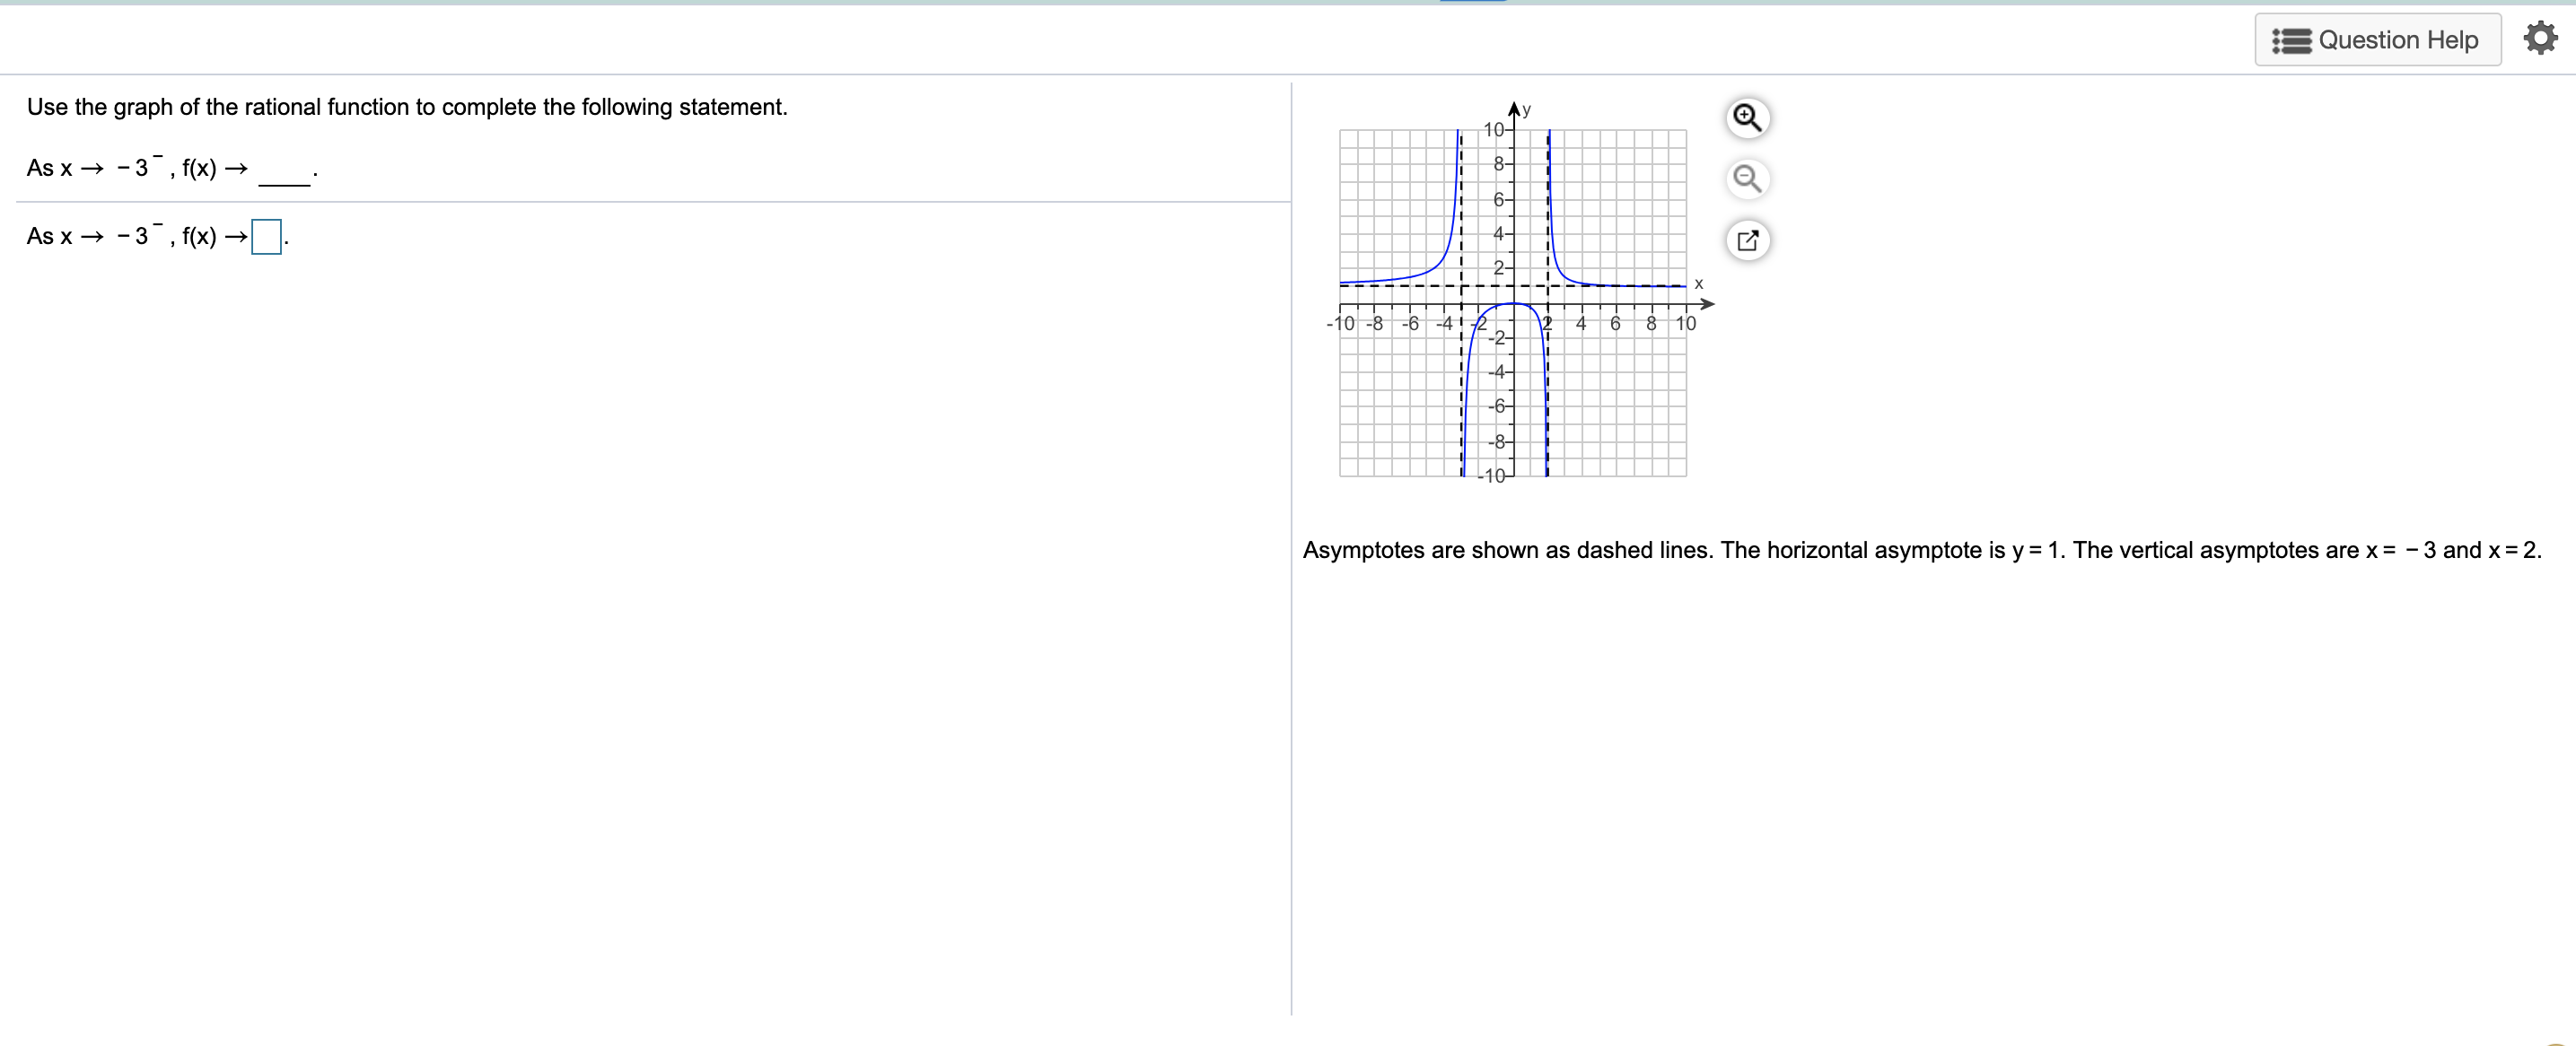2576x1046 pixels.
Task: Select the magnifier with minus sign
Action: coord(1748,179)
